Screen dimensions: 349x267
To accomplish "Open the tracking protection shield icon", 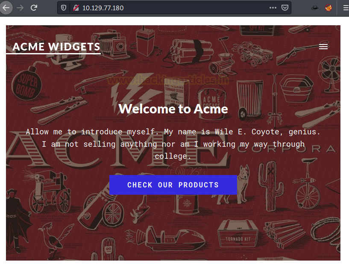I will 64,8.
